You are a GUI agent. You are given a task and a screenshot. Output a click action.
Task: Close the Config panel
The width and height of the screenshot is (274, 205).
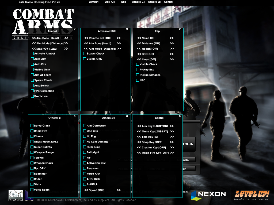(x=180, y=116)
